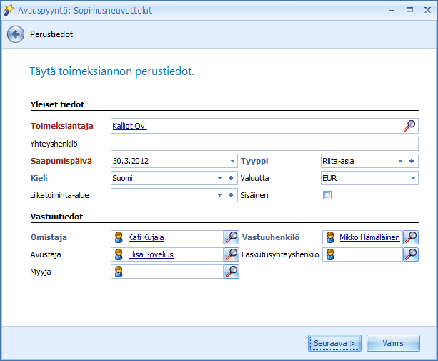Maximize the Avauspyyntö window
The image size is (438, 361).
click(409, 10)
